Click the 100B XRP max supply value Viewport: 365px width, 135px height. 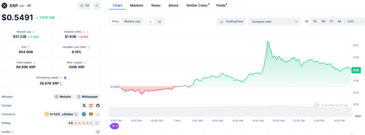(x=77, y=67)
